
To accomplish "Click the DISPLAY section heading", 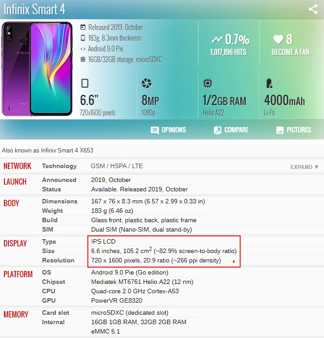I will [15, 243].
